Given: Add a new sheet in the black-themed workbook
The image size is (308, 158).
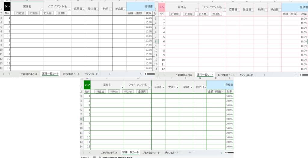Looking at the screenshot, I should coord(109,74).
